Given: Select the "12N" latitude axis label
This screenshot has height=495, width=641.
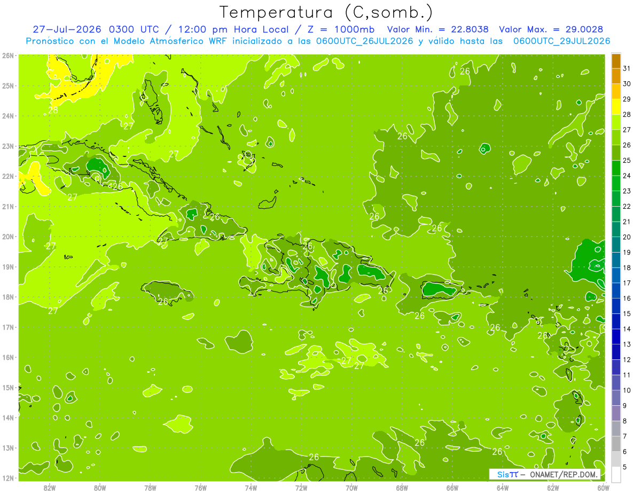Looking at the screenshot, I should click(7, 478).
